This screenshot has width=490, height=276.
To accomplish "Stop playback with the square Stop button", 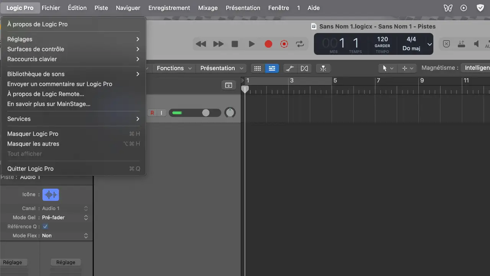I will pos(235,44).
